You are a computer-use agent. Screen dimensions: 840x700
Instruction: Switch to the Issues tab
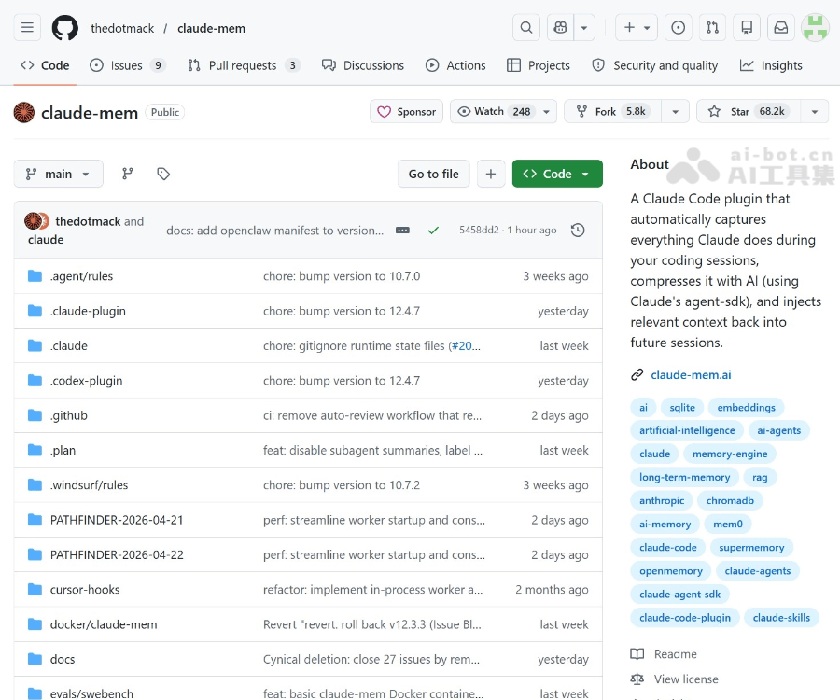point(128,65)
